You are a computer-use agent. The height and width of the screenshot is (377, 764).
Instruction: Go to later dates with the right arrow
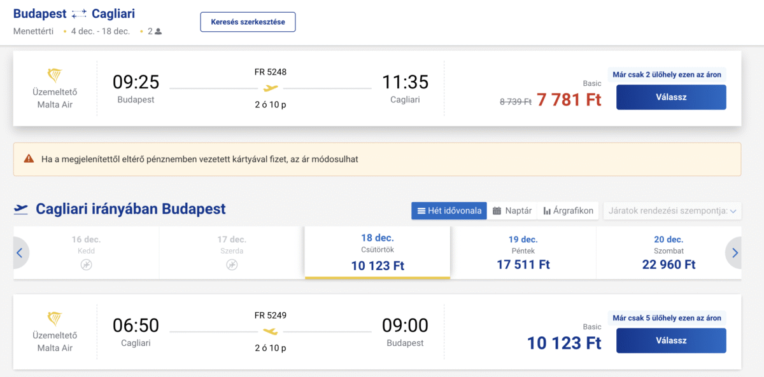(735, 253)
